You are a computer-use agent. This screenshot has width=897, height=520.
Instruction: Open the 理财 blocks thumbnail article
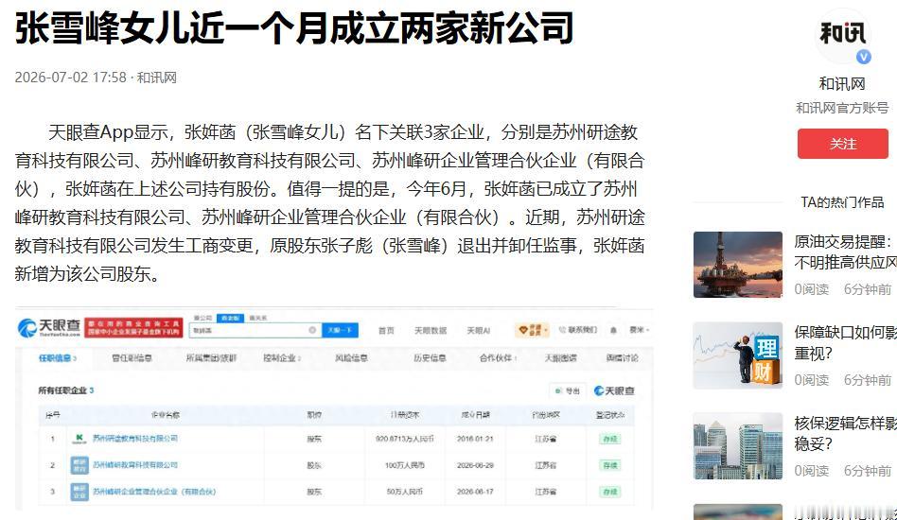[738, 355]
